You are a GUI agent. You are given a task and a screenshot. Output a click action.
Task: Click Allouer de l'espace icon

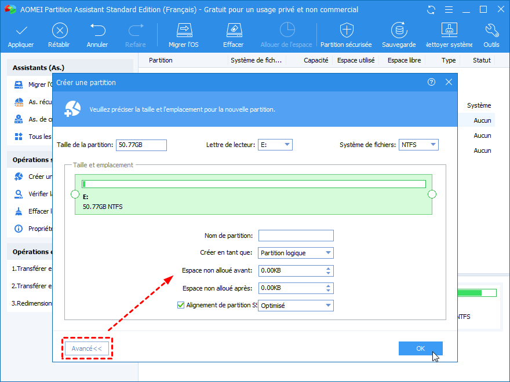pos(287,30)
